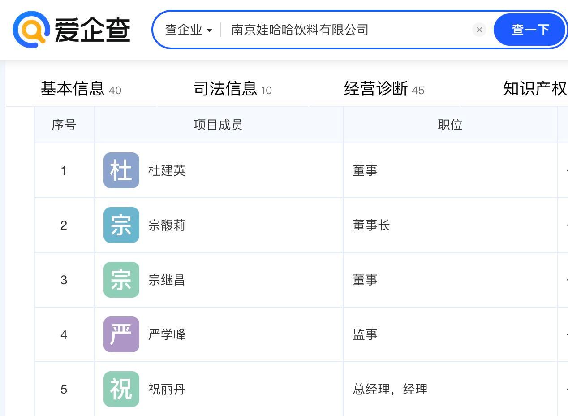Open the 宗馥莉 member link
Image resolution: width=568 pixels, height=416 pixels.
pyautogui.click(x=167, y=225)
